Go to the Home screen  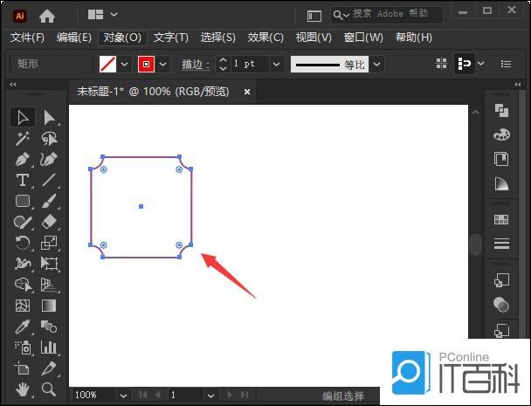pos(47,16)
